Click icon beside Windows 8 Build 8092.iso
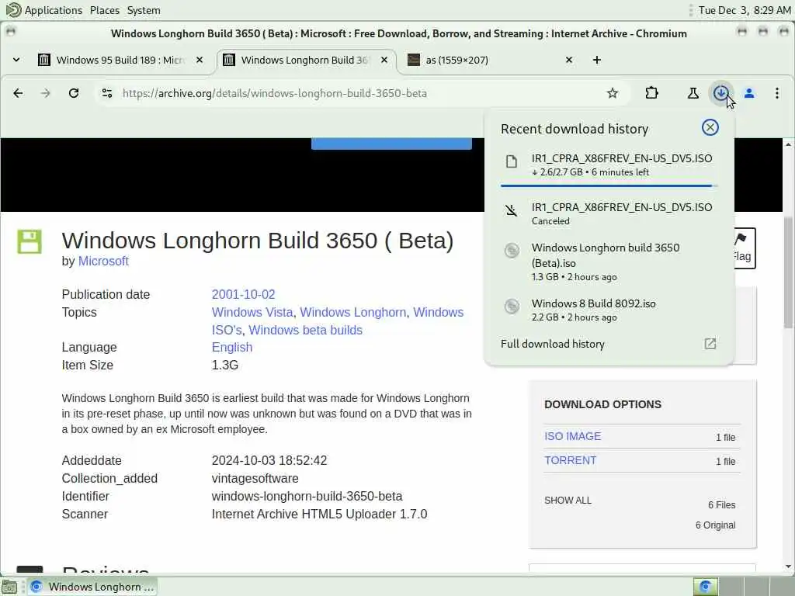This screenshot has width=795, height=596. pyautogui.click(x=512, y=306)
